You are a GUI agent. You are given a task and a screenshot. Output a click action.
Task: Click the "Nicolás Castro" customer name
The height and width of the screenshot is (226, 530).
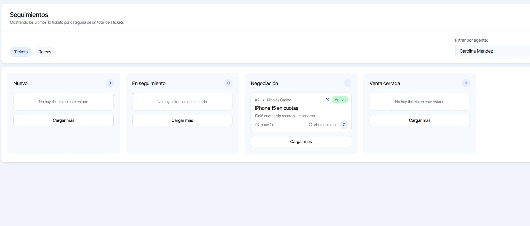pyautogui.click(x=279, y=100)
